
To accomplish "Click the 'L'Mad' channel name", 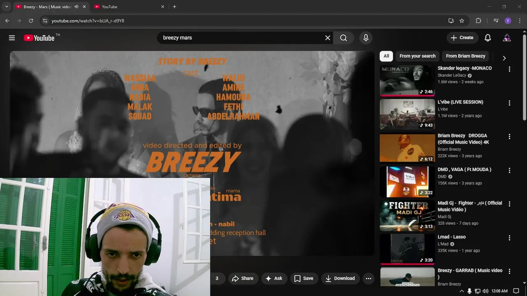I will (x=443, y=244).
